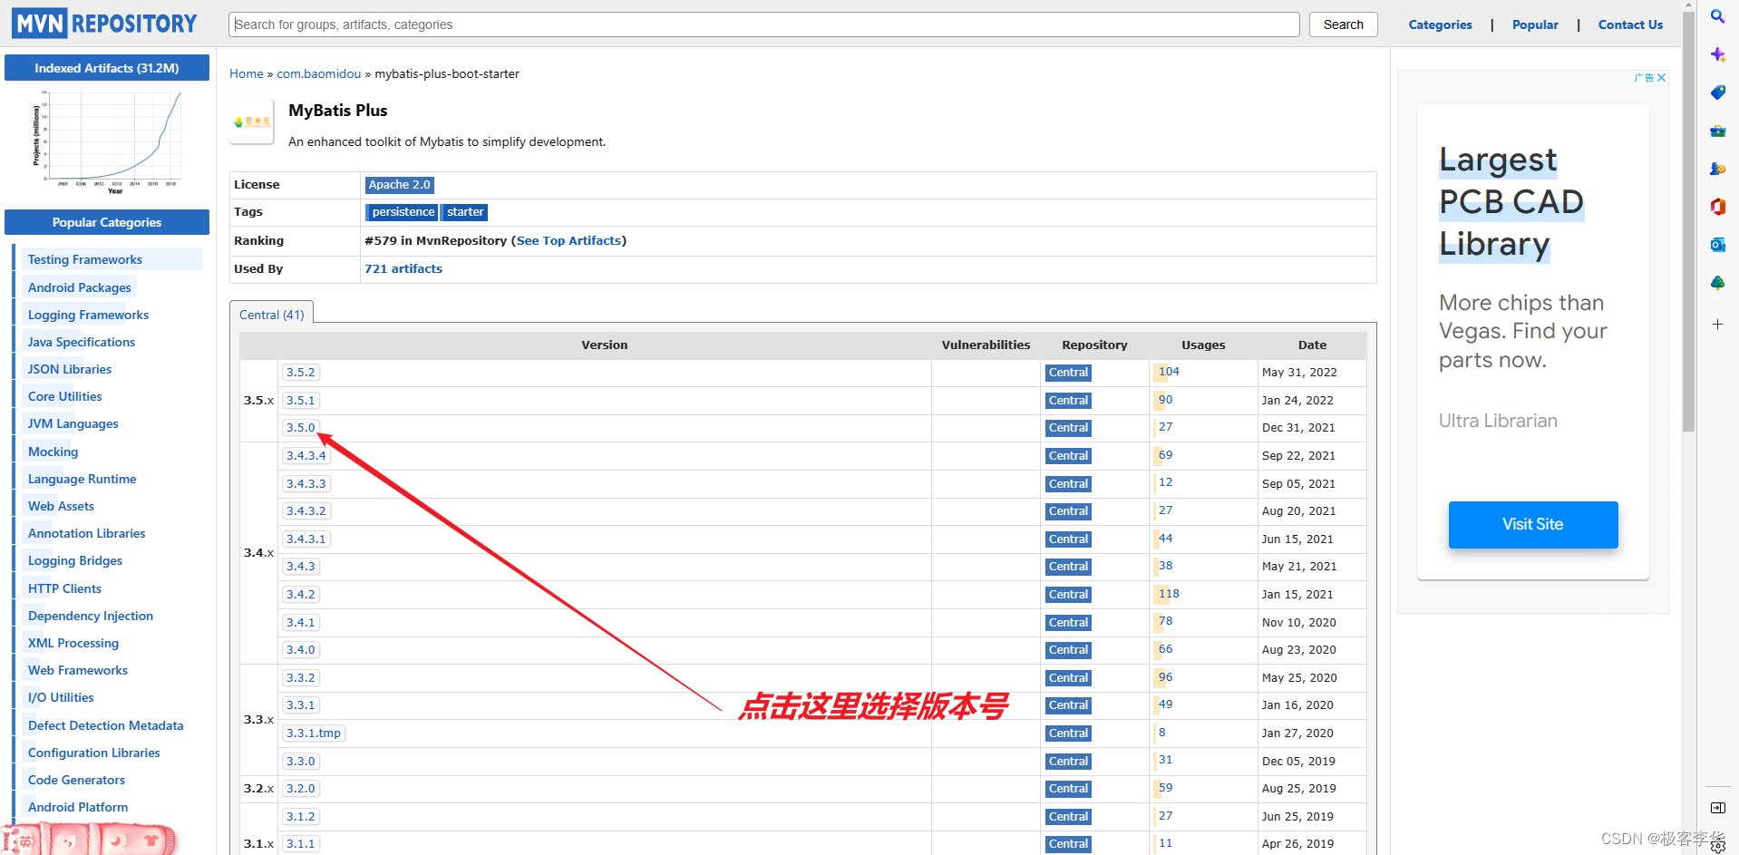Image resolution: width=1739 pixels, height=855 pixels.
Task: Open the Shopping tag icon in sidebar
Action: tap(1717, 92)
